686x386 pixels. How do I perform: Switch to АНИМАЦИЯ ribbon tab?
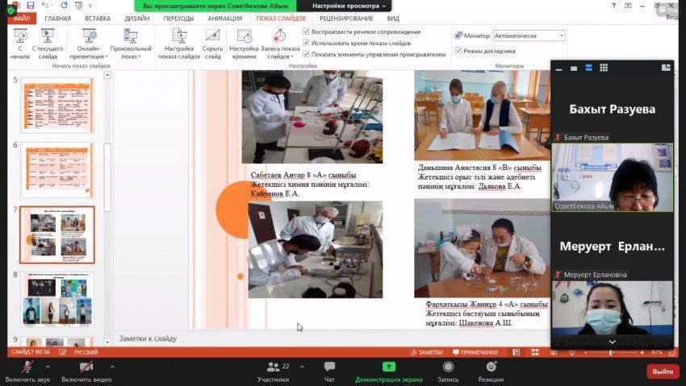tap(225, 19)
